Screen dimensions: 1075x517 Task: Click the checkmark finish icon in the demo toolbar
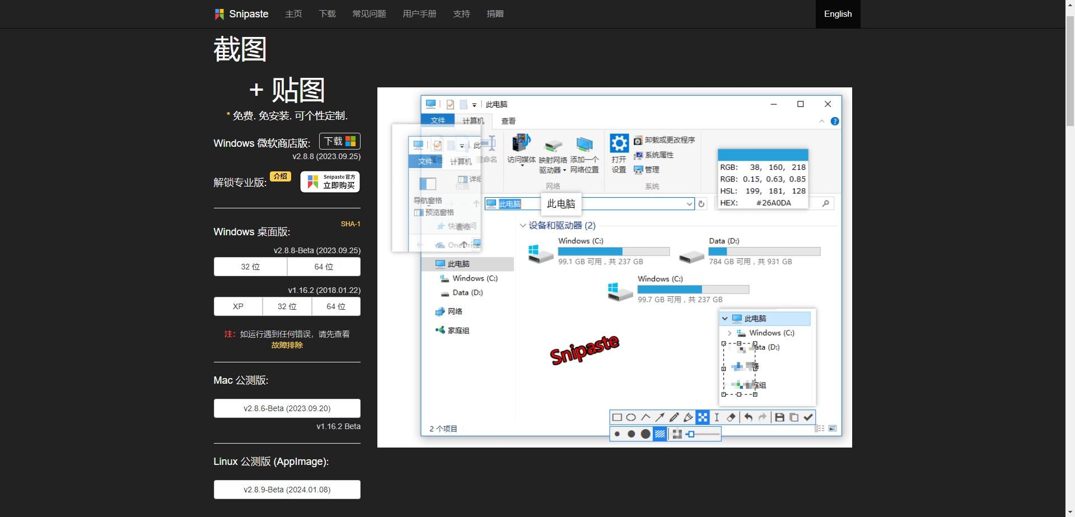pos(808,417)
